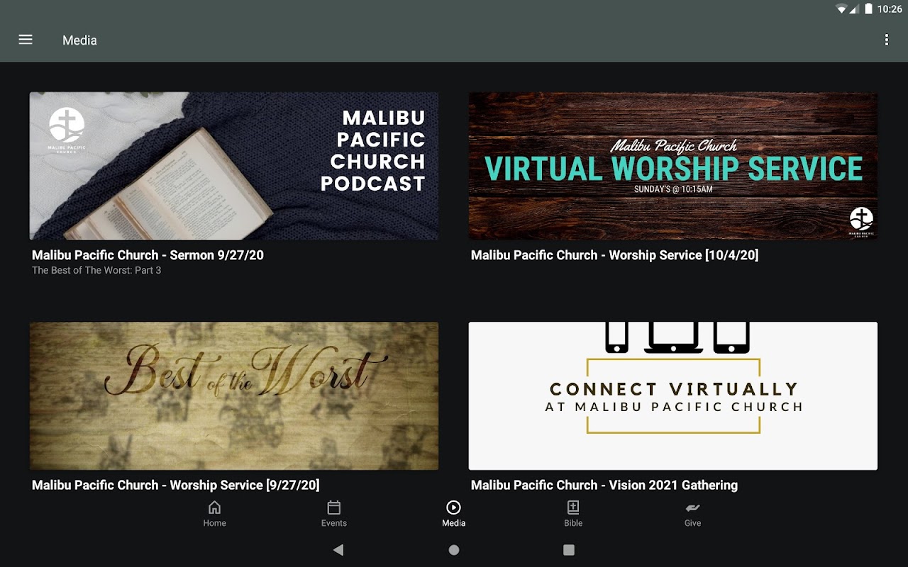Viewport: 908px width, 567px height.
Task: Select 'The Best of The Worst: Part 3' subtitle
Action: point(96,270)
